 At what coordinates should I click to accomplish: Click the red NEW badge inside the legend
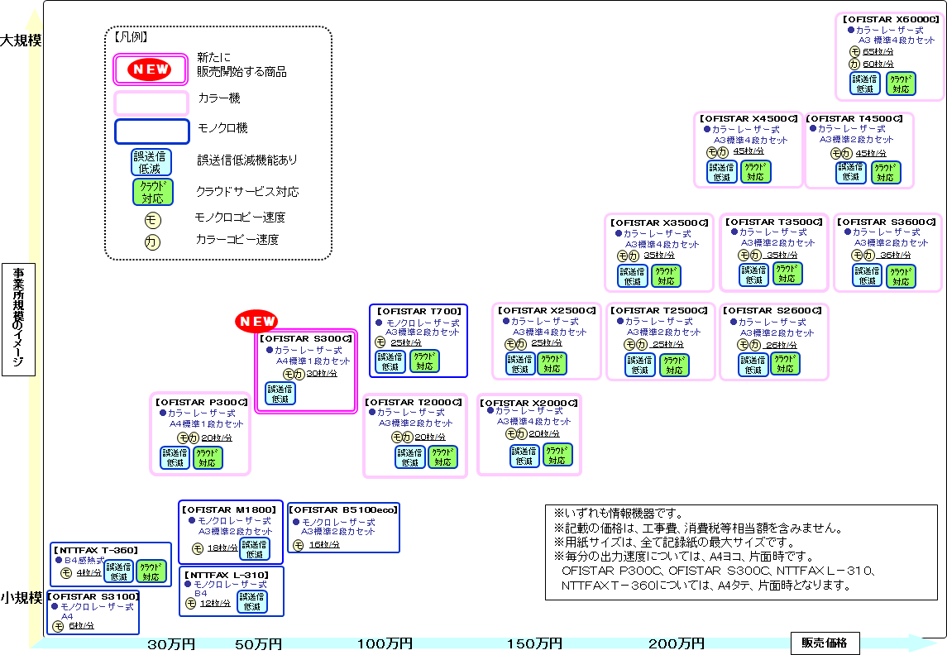150,69
